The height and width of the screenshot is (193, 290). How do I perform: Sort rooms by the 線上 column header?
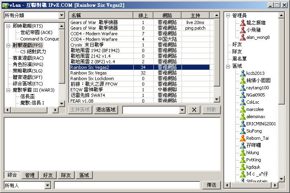pos(143,16)
